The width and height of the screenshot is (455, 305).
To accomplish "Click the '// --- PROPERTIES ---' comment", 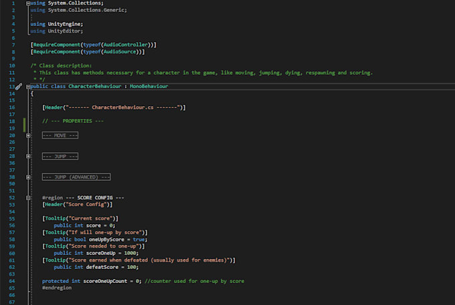I will [73, 121].
